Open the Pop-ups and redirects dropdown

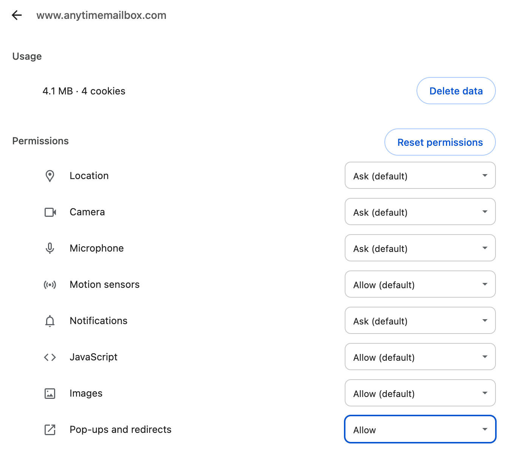point(420,429)
